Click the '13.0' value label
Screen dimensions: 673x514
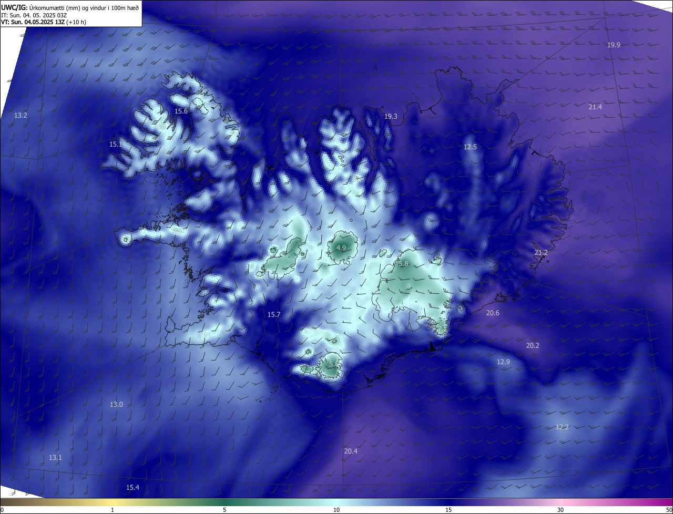coord(116,405)
